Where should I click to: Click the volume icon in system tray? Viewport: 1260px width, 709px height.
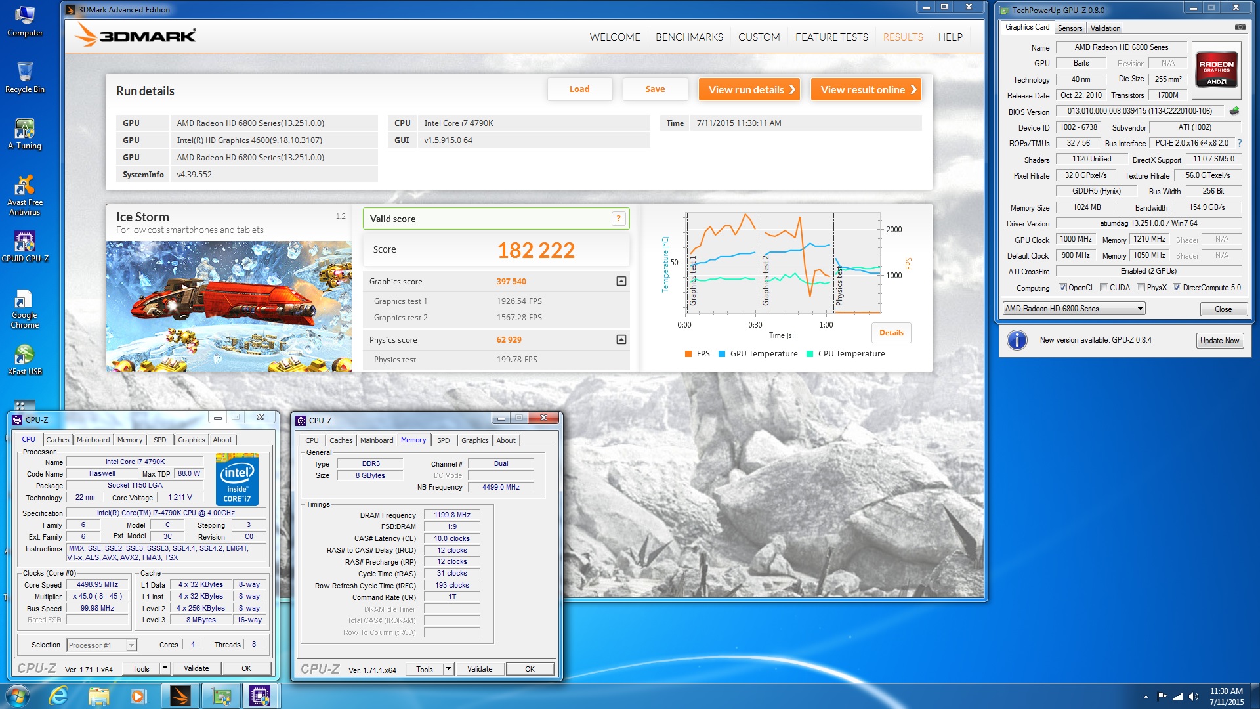coord(1193,697)
